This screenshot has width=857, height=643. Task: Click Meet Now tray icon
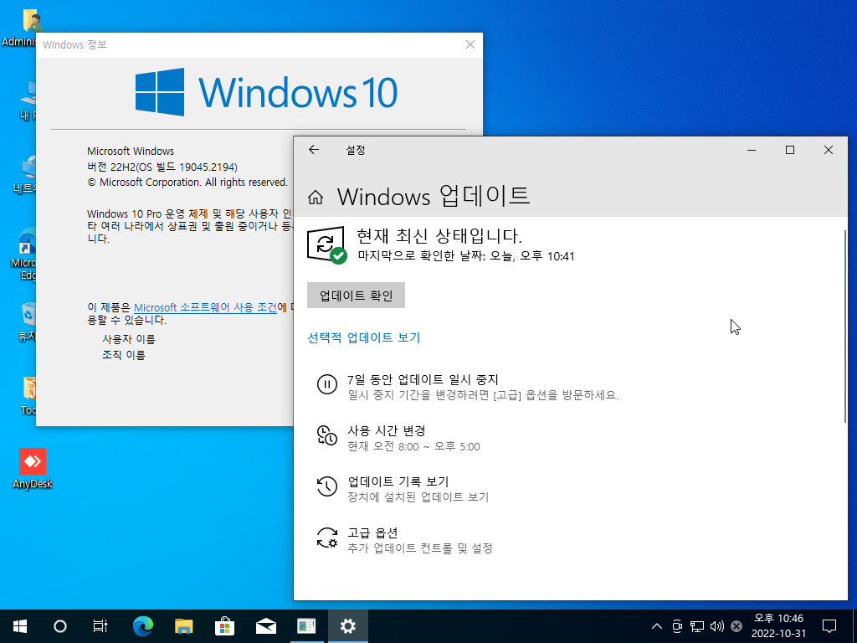[677, 626]
